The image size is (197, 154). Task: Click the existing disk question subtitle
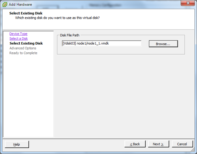pyautogui.click(x=57, y=18)
